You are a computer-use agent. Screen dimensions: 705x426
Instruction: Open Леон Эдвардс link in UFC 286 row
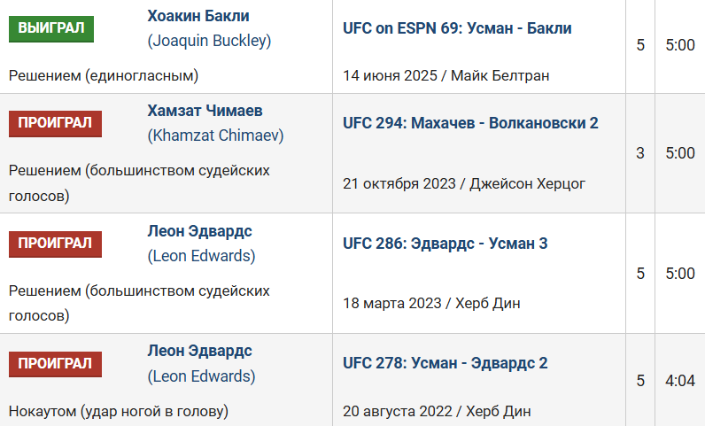coord(199,231)
